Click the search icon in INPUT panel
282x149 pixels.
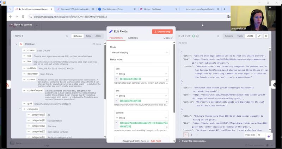[67, 36]
